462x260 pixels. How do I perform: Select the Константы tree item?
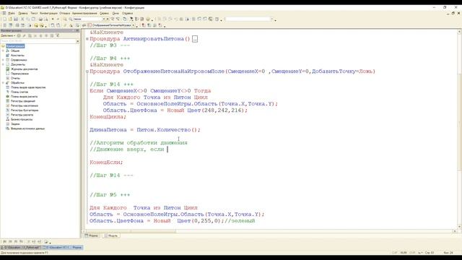point(17,56)
